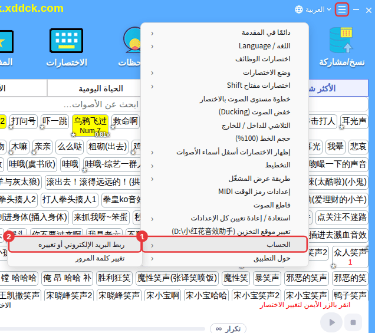Select menu item دائمًا في المقدمة

pos(224,33)
